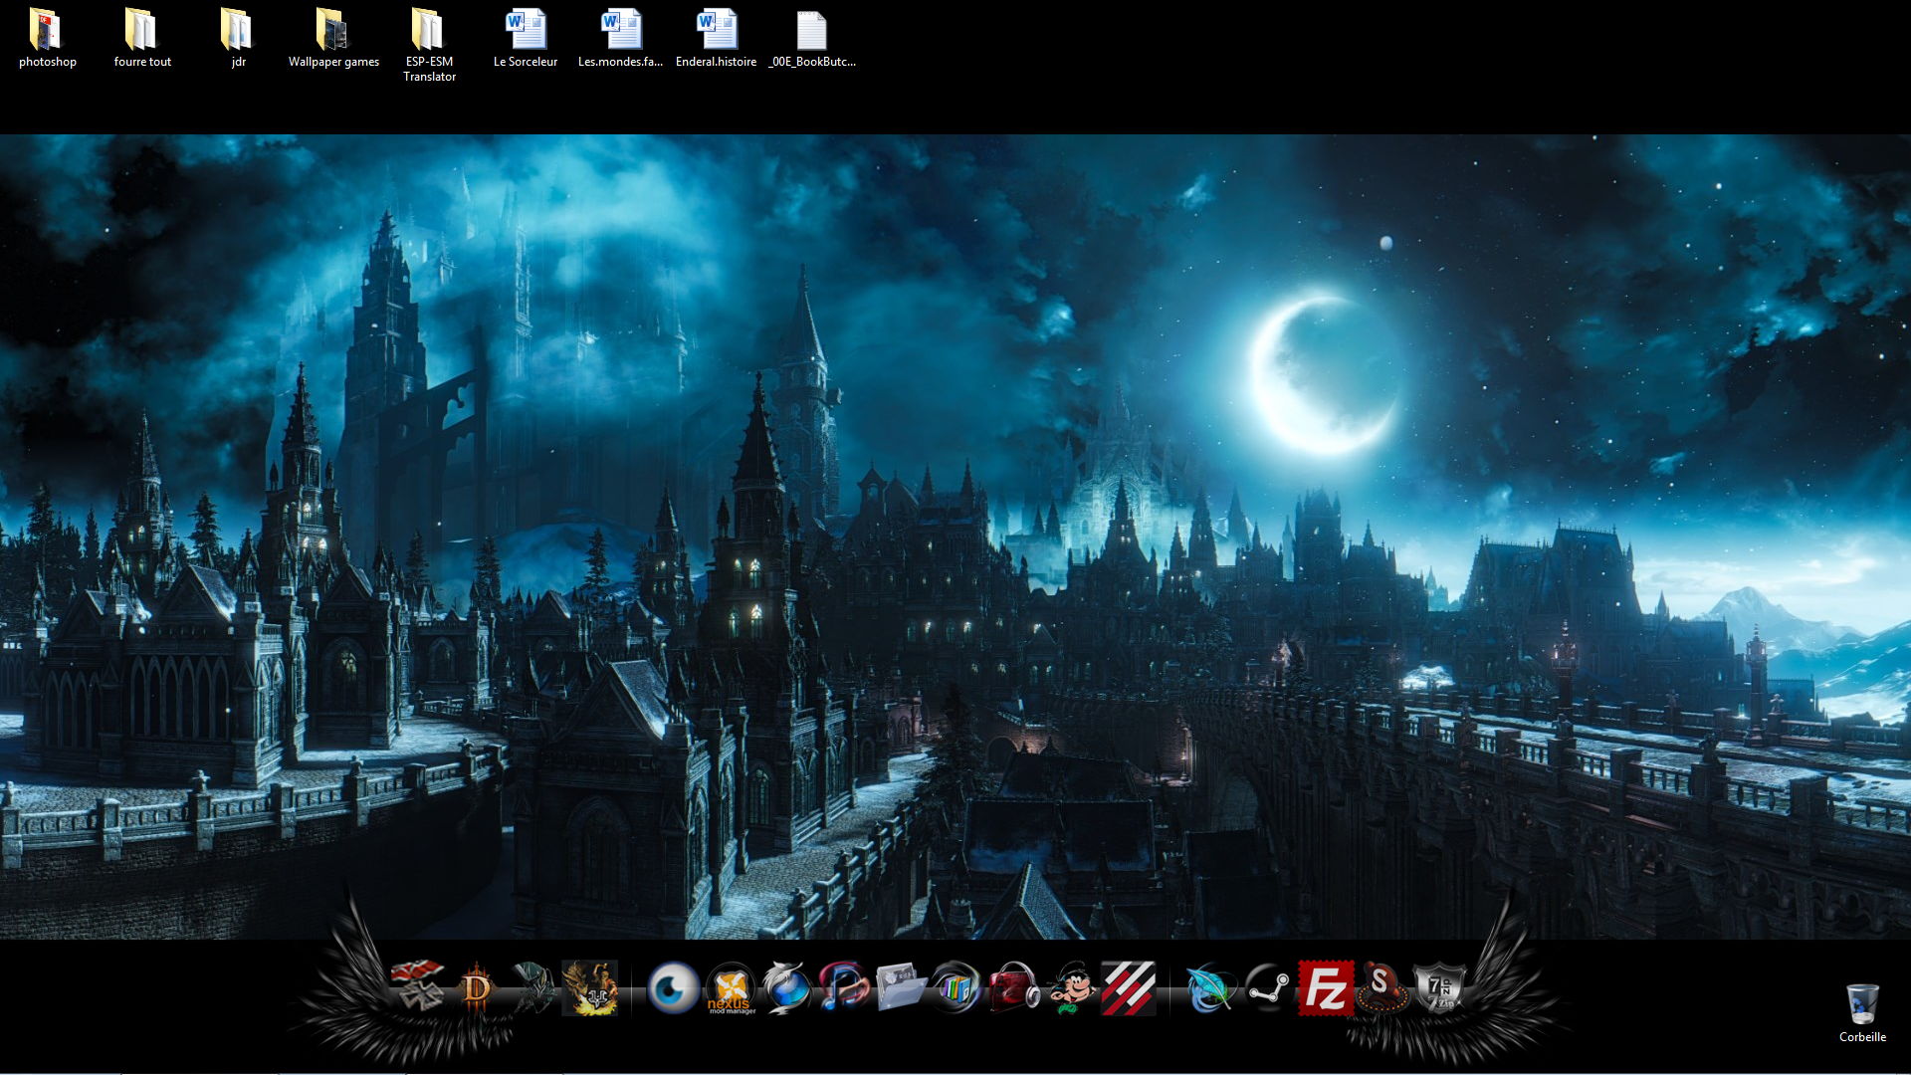The height and width of the screenshot is (1075, 1911).
Task: Open the Skype S icon in dock
Action: click(x=1382, y=987)
